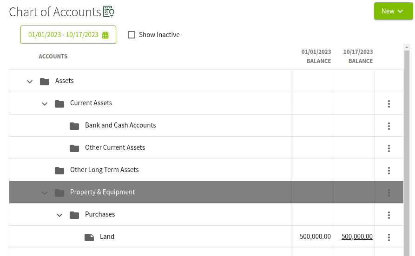Screen dimensions: 415x256
Task: Open the three-dot menu for Purchases
Action: 389,215
